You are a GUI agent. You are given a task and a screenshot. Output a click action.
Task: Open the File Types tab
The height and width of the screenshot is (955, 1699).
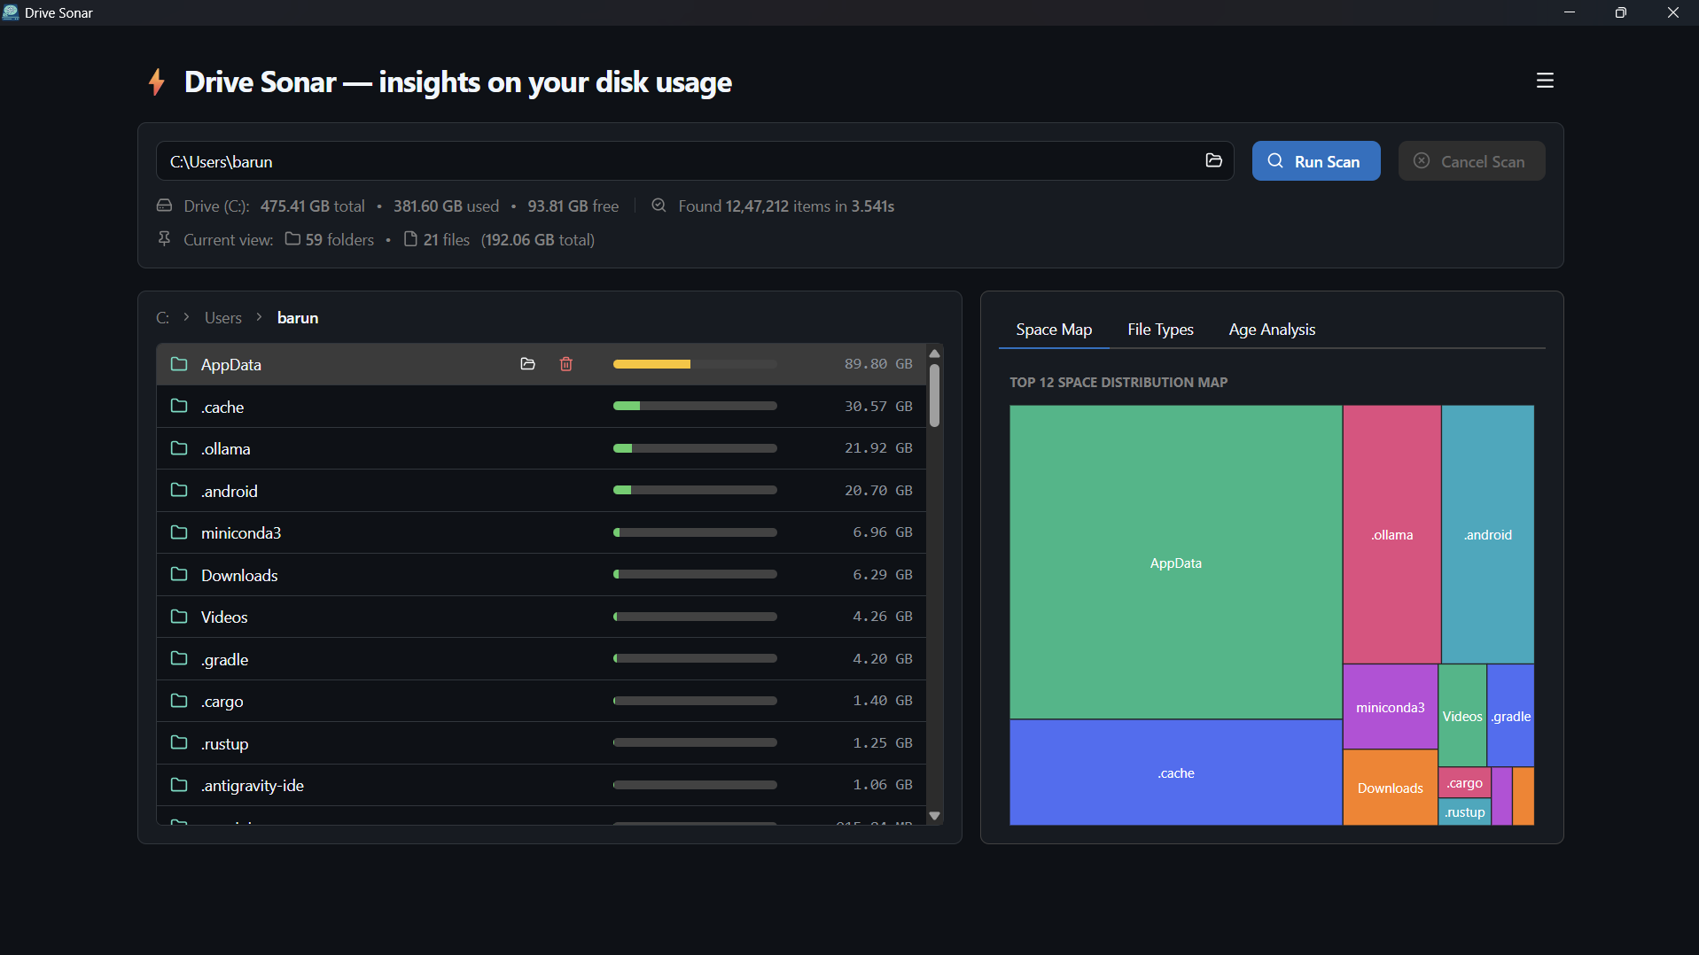click(x=1160, y=330)
